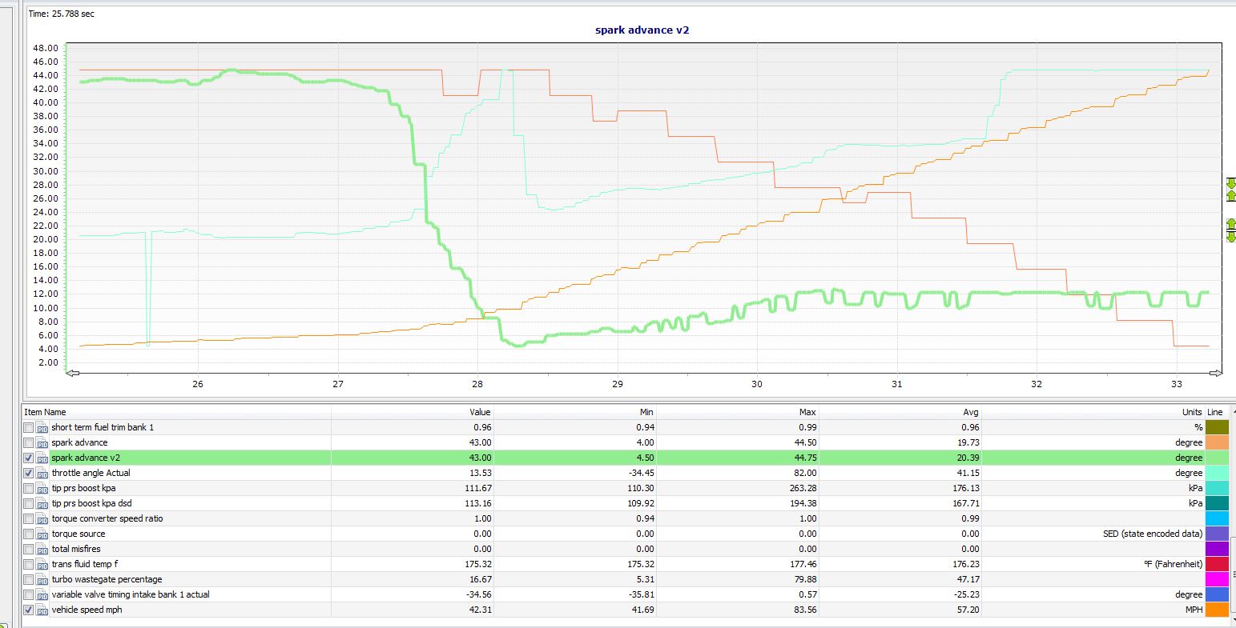Image resolution: width=1236 pixels, height=628 pixels.
Task: Uncheck the throttle angle Actual checkbox
Action: tap(29, 473)
